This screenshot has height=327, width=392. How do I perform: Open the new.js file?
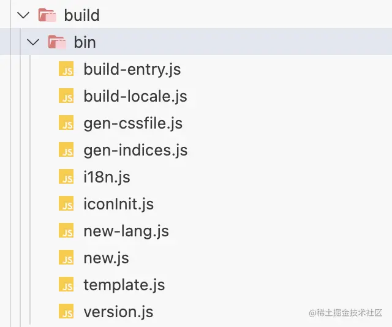pyautogui.click(x=106, y=258)
